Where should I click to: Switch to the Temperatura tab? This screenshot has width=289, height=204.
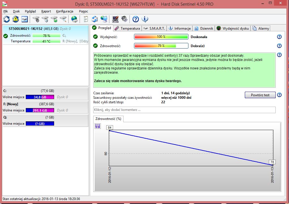[127, 28]
